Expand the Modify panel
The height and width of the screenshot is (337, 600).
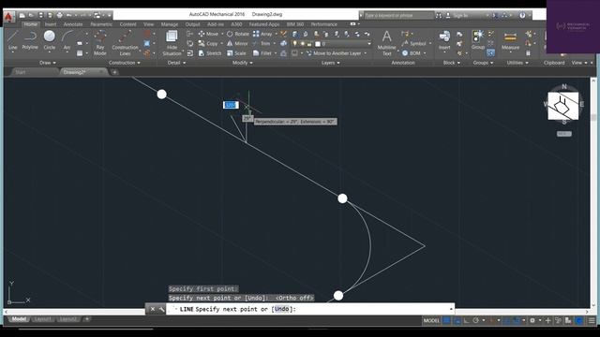242,63
